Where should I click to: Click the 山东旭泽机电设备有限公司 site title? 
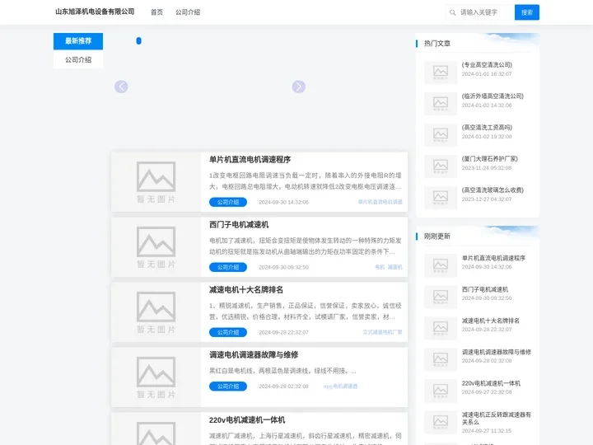(95, 12)
